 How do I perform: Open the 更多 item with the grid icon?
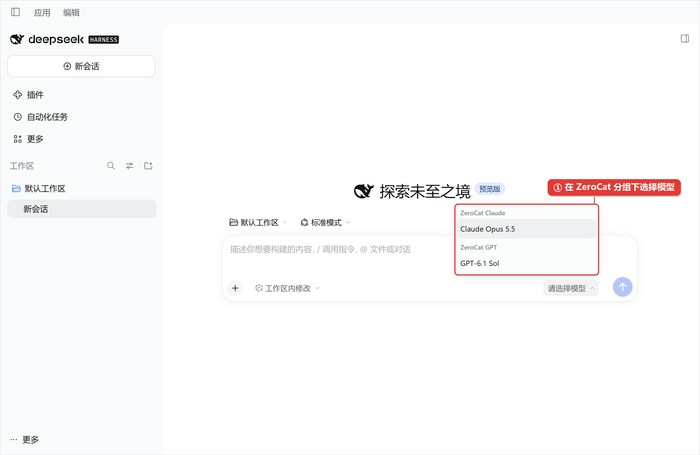[x=29, y=139]
